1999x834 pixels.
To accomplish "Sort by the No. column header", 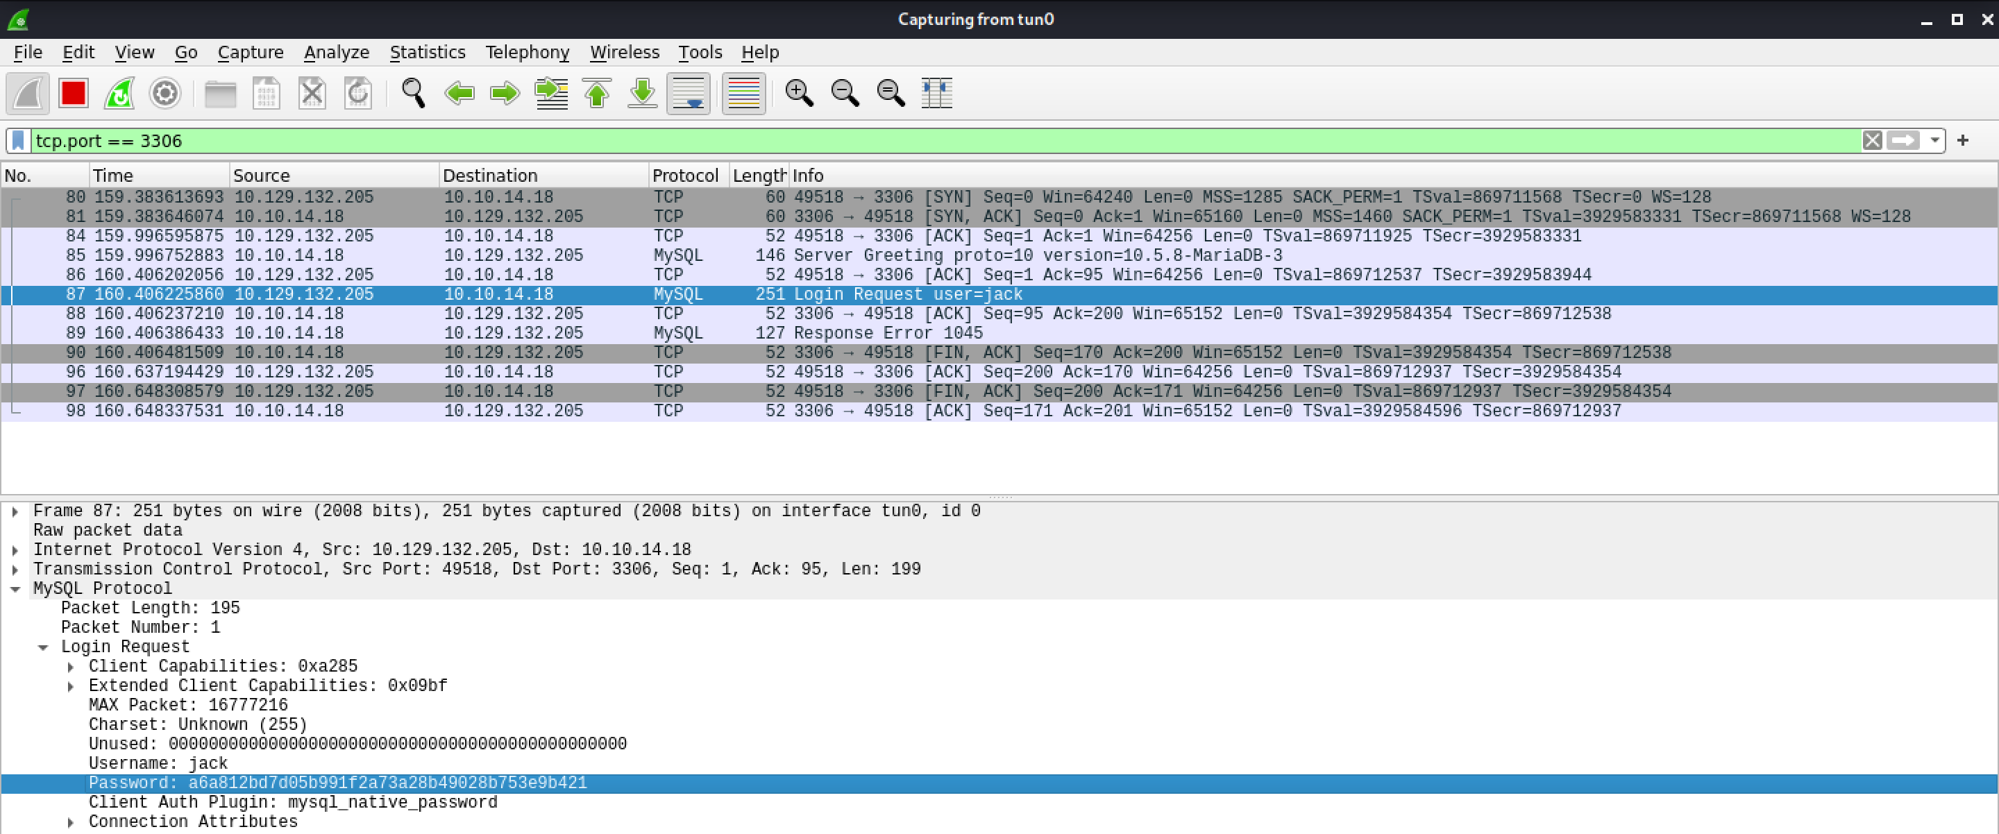I will [45, 176].
